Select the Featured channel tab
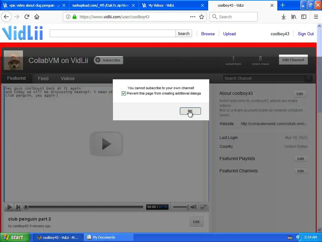Image resolution: width=322 pixels, height=242 pixels. click(x=16, y=78)
